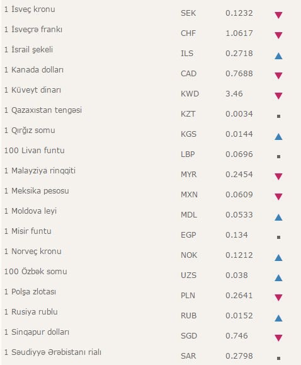Image resolution: width=301 pixels, height=365 pixels.
Task: Click the red down arrow beside SGD
Action: tap(278, 338)
